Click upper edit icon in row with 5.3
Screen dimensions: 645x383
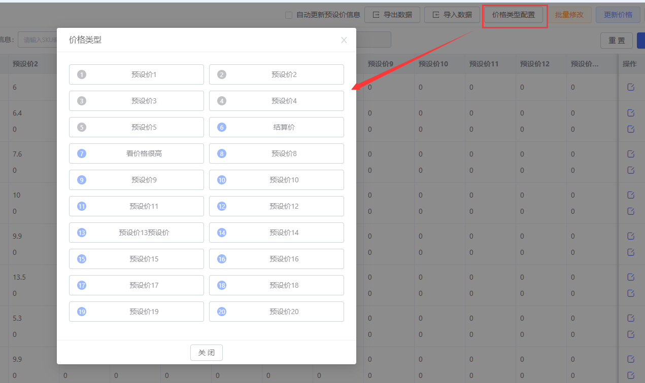(x=631, y=318)
